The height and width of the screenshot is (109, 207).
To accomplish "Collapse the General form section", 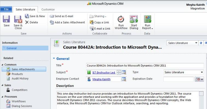I will coord(54,58).
